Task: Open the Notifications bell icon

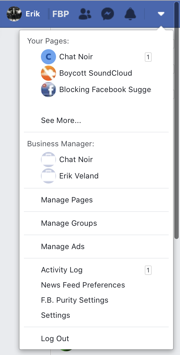Action: point(130,14)
